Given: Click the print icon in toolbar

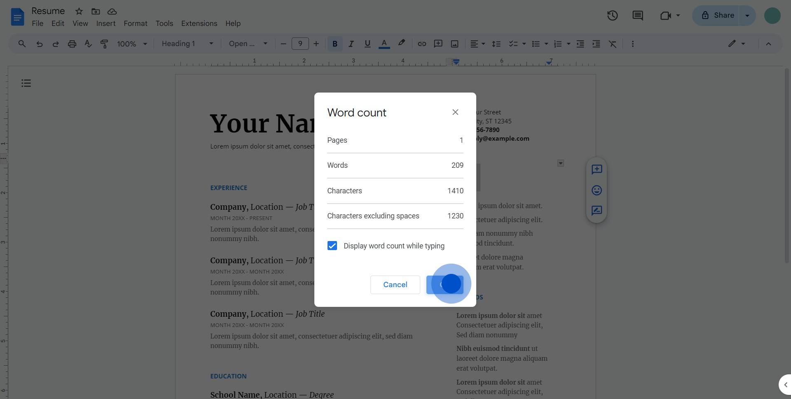Looking at the screenshot, I should [72, 44].
